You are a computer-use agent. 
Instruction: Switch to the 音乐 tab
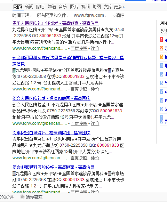63,7
